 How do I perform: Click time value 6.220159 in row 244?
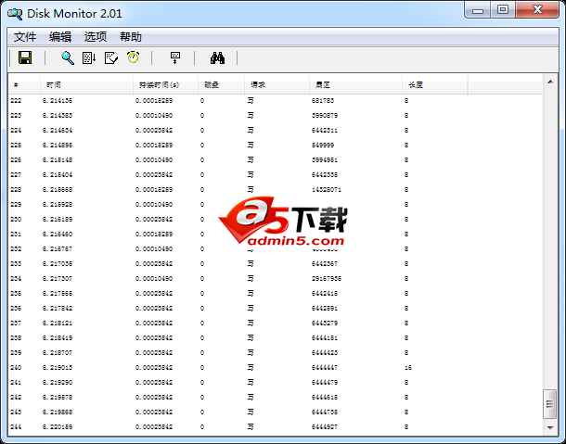58,427
